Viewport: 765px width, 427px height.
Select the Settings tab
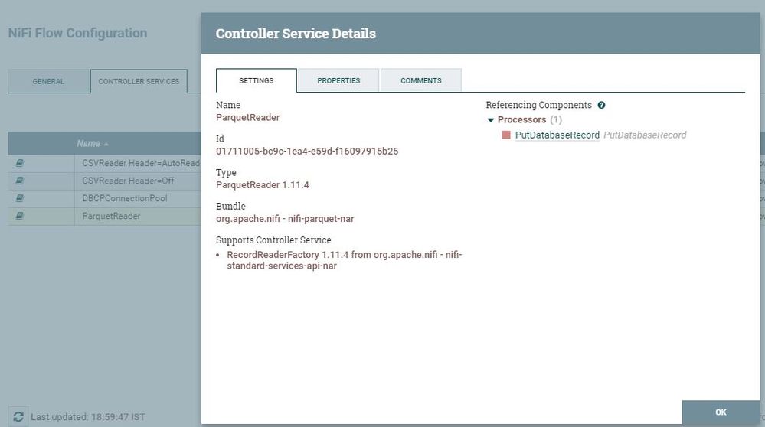point(256,80)
